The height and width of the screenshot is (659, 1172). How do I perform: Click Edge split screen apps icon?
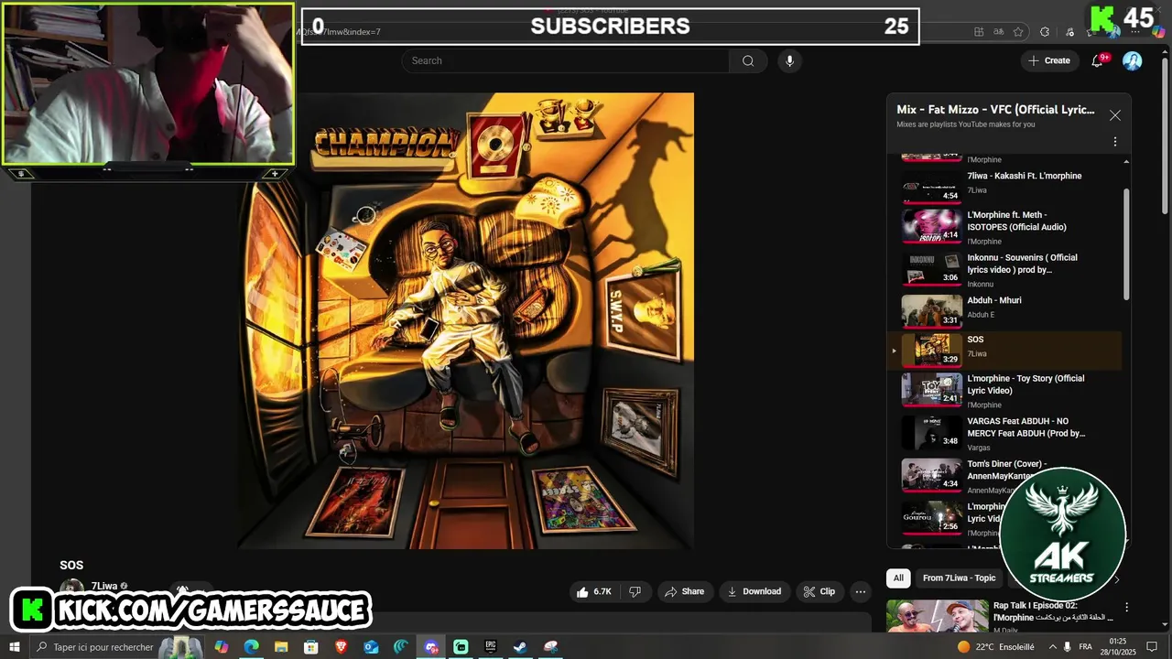click(x=979, y=31)
